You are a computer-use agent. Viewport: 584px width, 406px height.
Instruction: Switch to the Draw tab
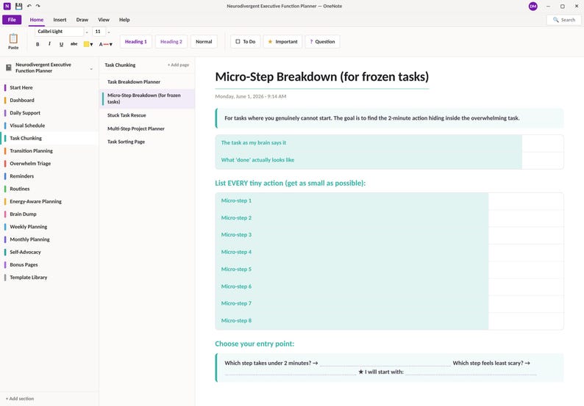tap(82, 20)
